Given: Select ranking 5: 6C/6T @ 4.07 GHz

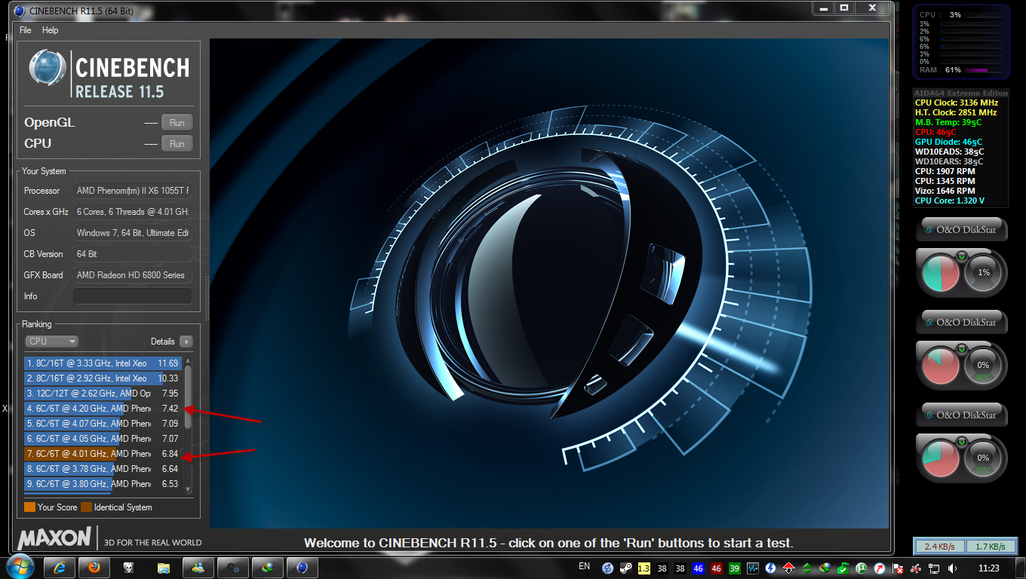Looking at the screenshot, I should [x=103, y=424].
